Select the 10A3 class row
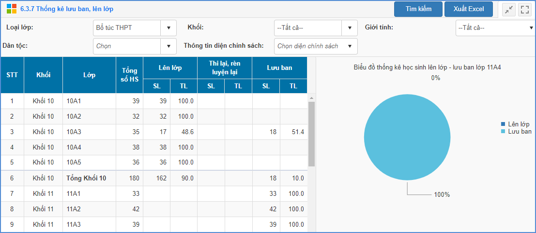This screenshot has height=233, width=536. click(74, 132)
